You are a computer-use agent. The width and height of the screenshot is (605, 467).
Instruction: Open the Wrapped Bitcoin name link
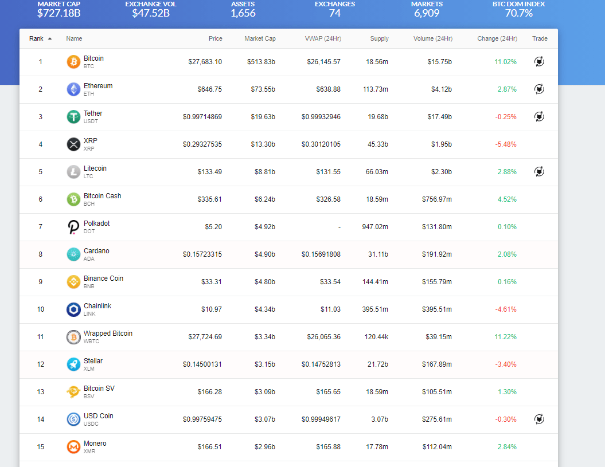click(108, 333)
